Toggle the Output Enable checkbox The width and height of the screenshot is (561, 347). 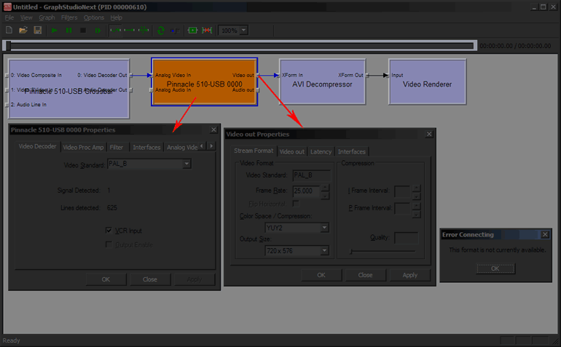109,244
